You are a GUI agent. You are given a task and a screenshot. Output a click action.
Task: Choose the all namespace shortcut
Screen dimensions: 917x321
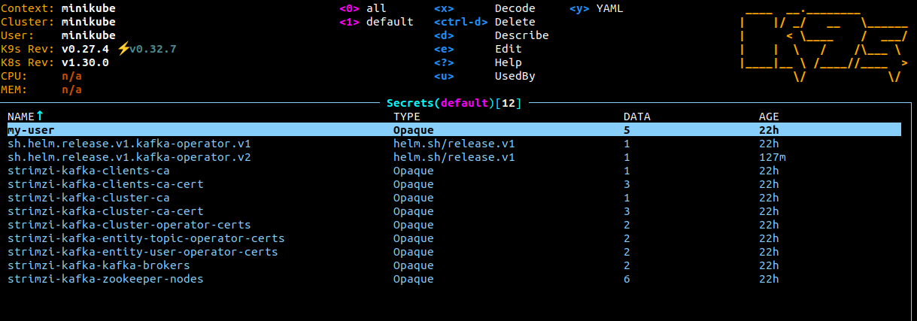point(363,8)
